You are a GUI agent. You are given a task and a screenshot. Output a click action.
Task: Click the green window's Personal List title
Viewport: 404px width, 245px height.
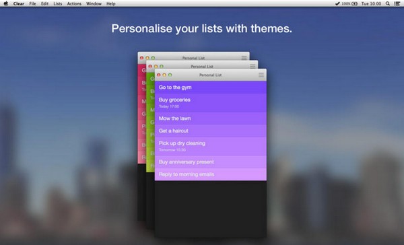coord(202,67)
